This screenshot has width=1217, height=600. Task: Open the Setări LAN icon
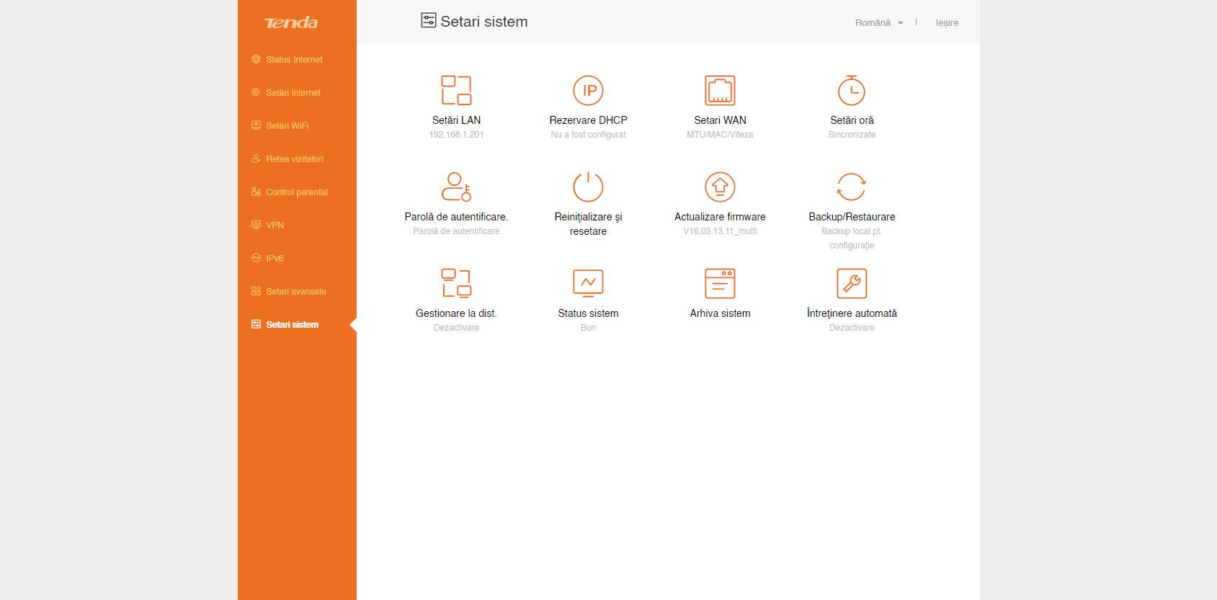coord(456,91)
